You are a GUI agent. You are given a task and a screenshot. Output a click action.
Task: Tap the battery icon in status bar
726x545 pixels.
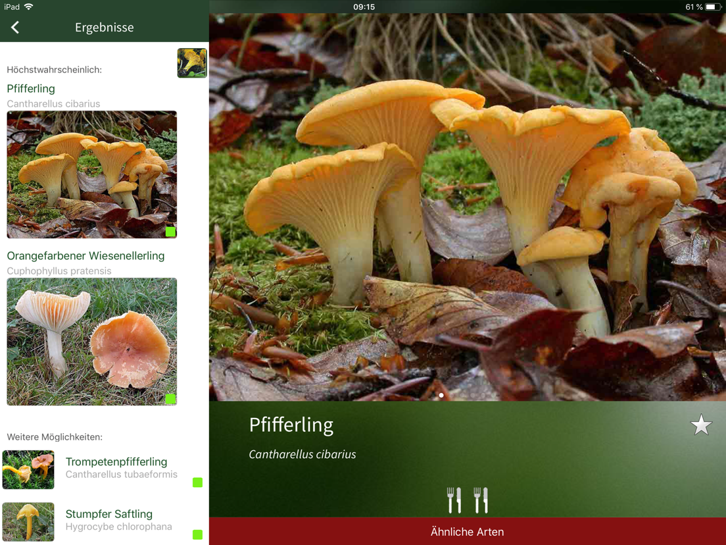click(x=713, y=7)
